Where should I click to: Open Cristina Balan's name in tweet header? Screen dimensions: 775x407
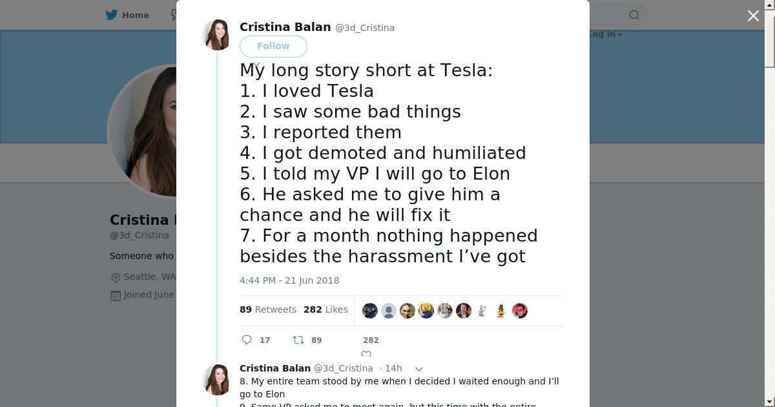[285, 27]
